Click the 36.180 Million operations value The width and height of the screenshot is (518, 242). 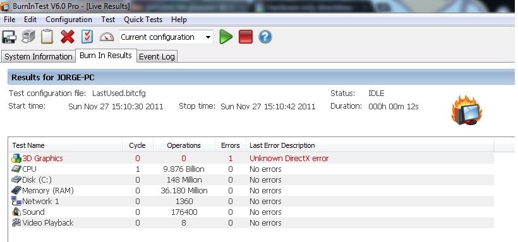point(184,190)
